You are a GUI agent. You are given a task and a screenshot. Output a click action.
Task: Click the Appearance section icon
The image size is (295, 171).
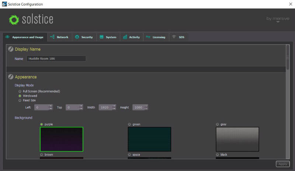[11, 77]
